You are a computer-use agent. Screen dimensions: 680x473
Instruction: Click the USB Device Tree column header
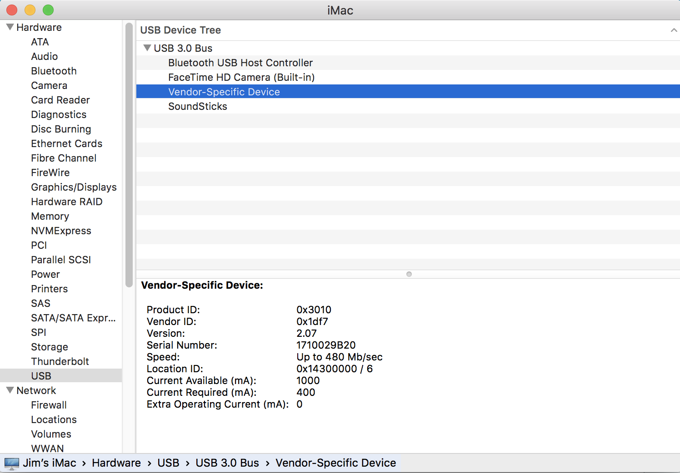(408, 30)
